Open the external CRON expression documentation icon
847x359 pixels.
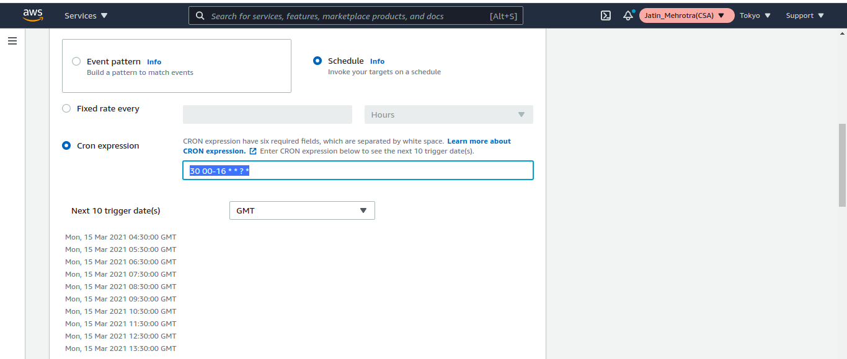(253, 150)
